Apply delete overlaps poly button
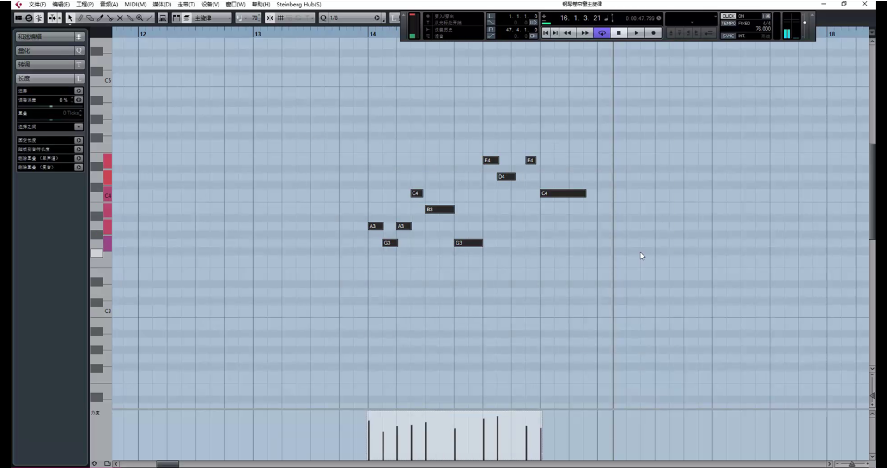This screenshot has height=468, width=887. pos(79,167)
